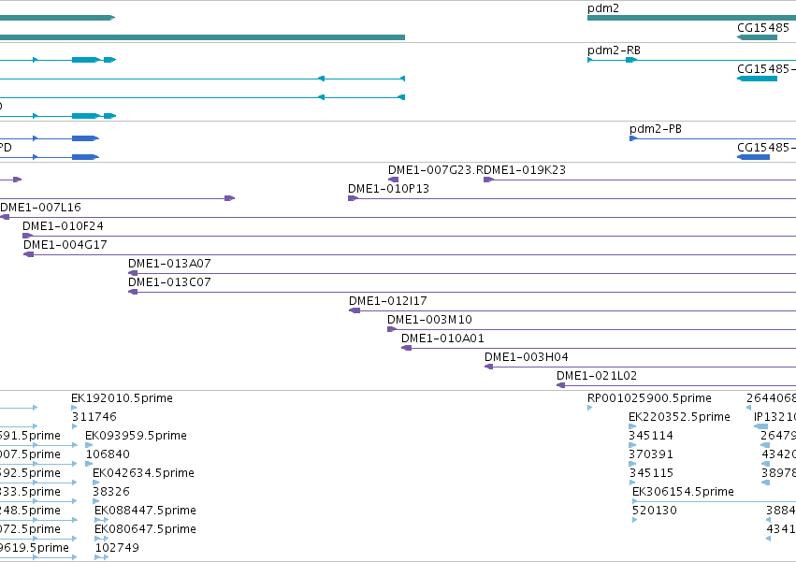
Task: Select the EK192010.5prime EST label
Action: [122, 398]
